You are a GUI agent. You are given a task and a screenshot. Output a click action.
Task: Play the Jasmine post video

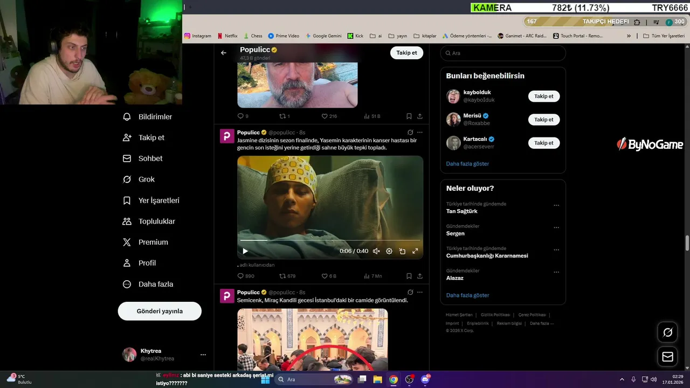pos(245,251)
